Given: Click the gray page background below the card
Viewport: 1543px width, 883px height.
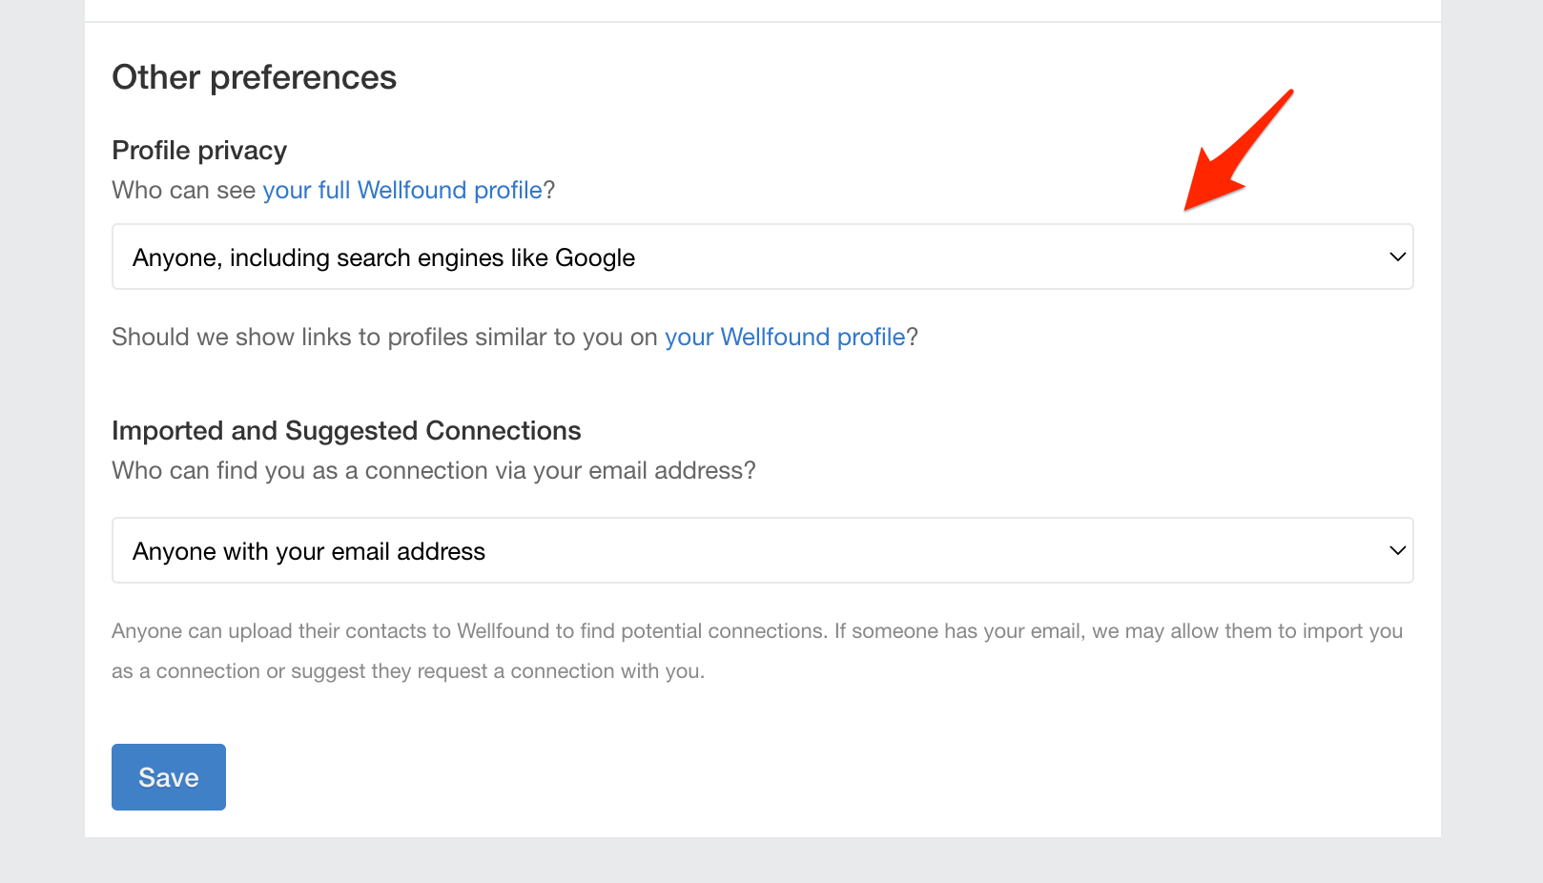Looking at the screenshot, I should (x=763, y=861).
